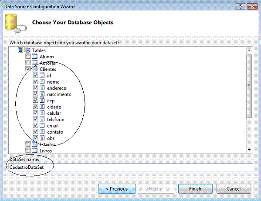This screenshot has height=201, width=261.
Task: Click the nome column icon
Action: (42, 81)
